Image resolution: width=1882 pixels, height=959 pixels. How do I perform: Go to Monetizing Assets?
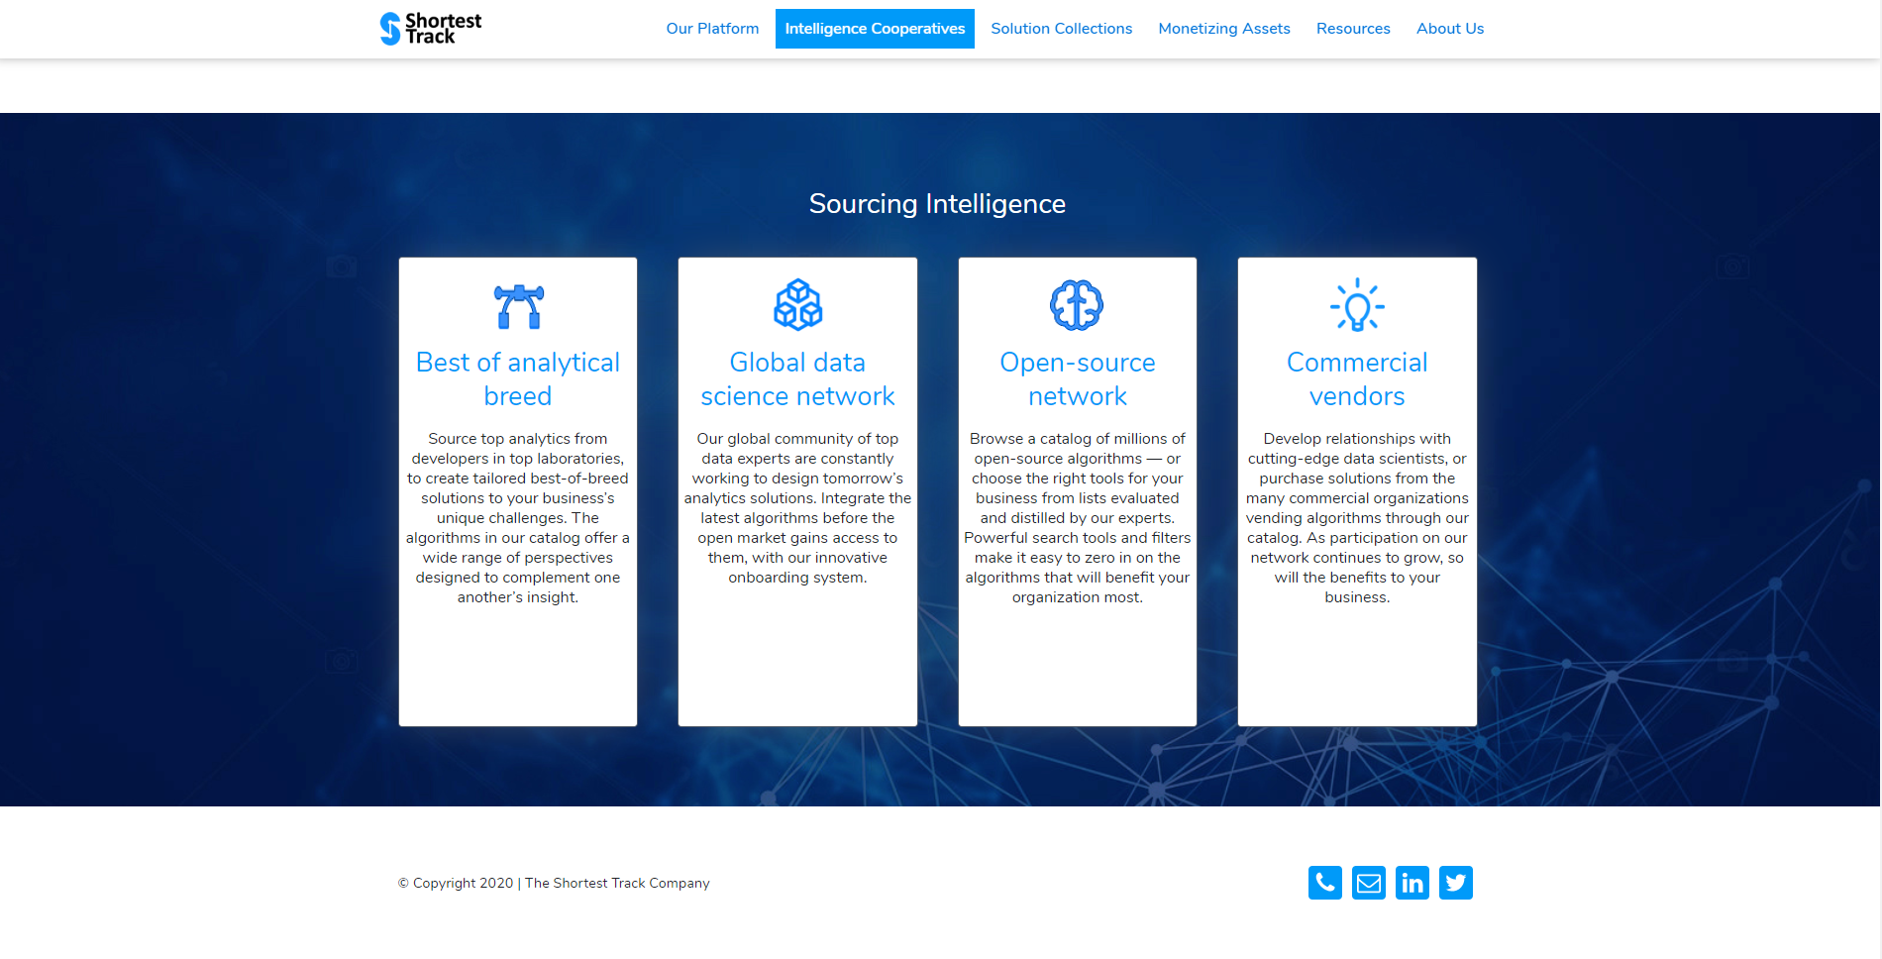tap(1223, 29)
